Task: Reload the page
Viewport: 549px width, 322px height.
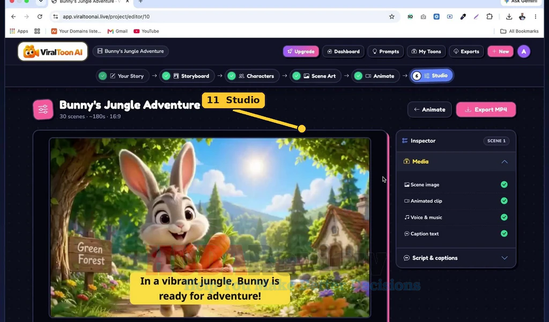Action: tap(40, 17)
